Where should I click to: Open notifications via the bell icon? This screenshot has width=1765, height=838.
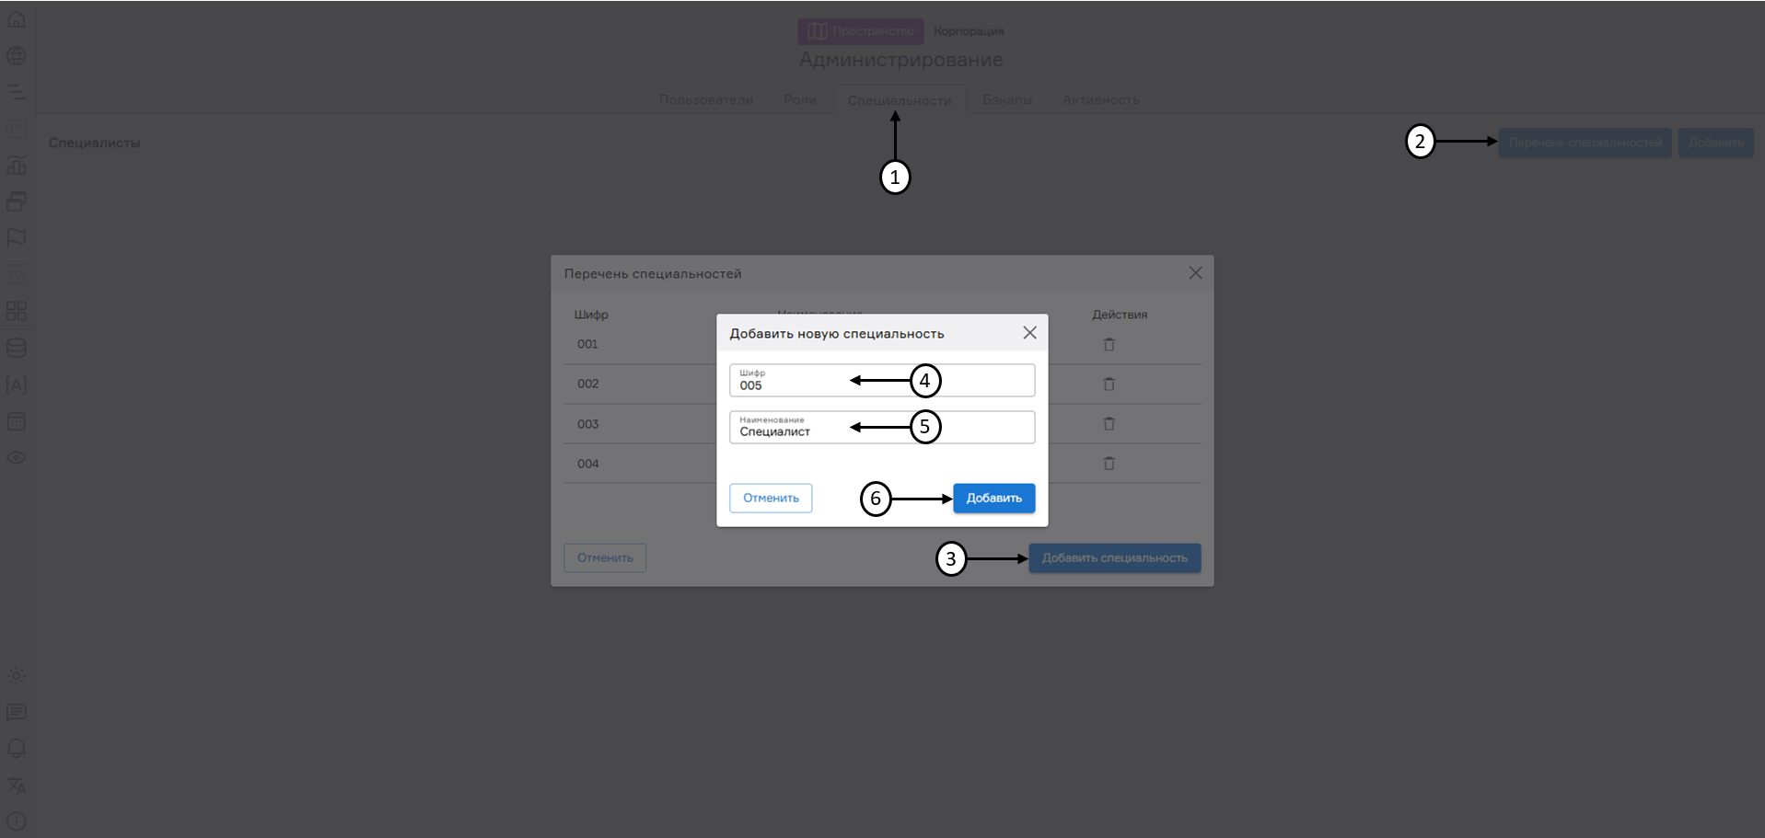[x=17, y=748]
